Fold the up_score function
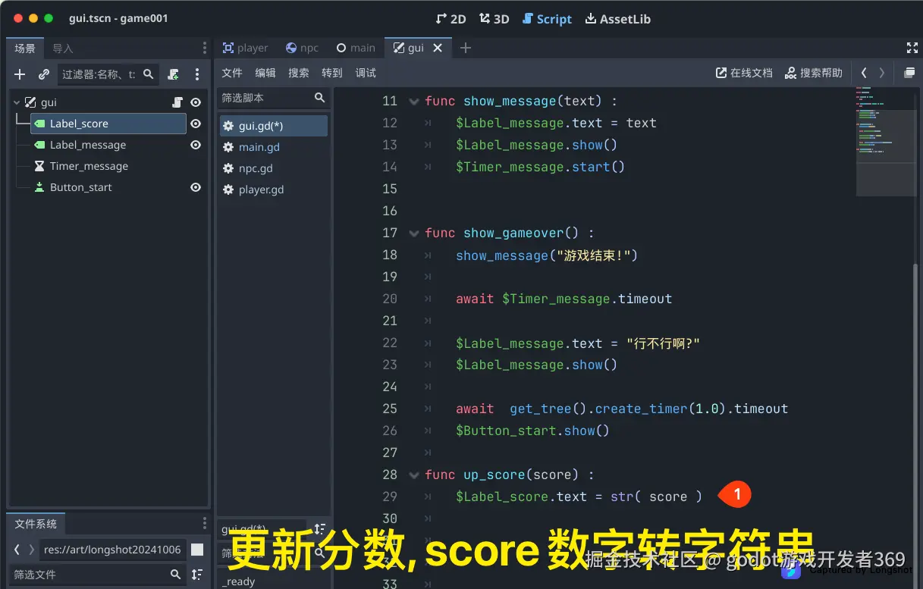923x589 pixels. 413,475
